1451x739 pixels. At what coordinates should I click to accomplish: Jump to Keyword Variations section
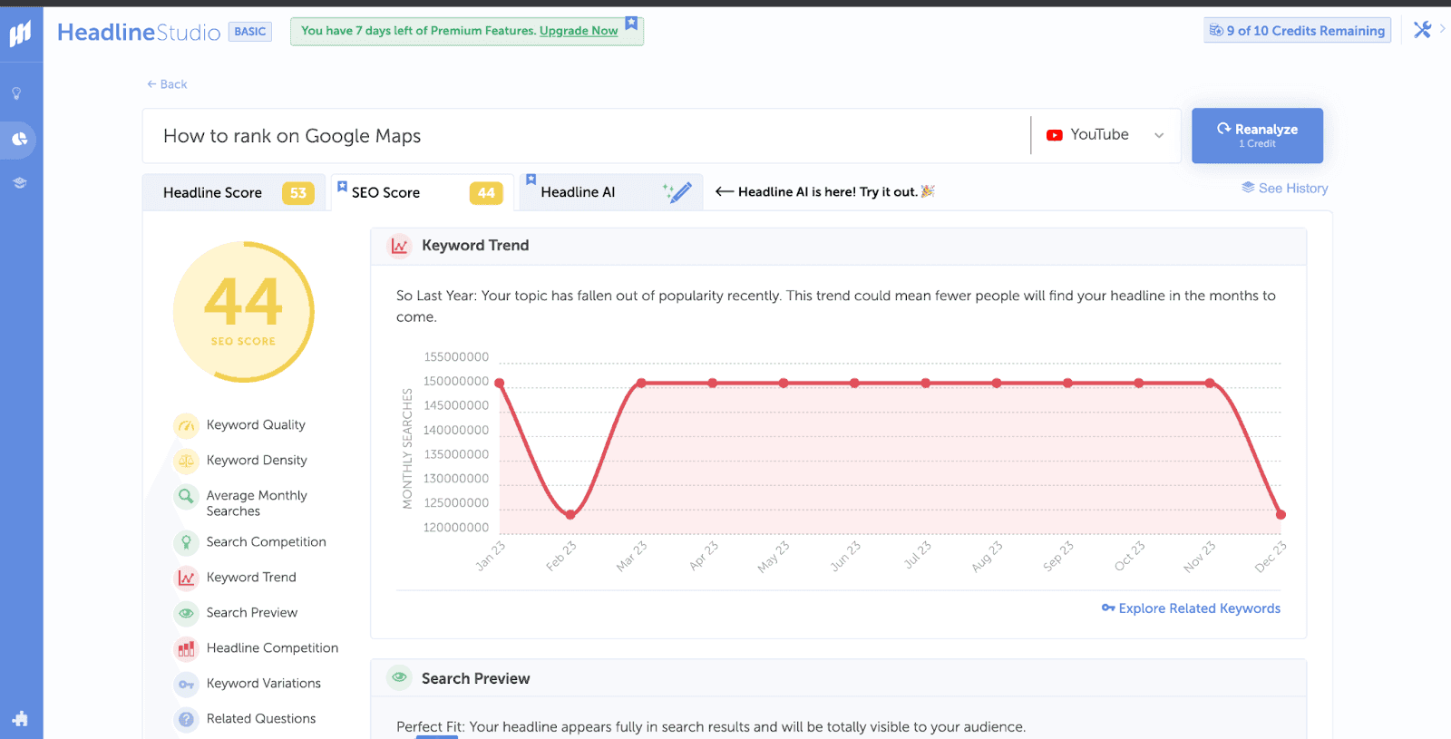(x=264, y=684)
